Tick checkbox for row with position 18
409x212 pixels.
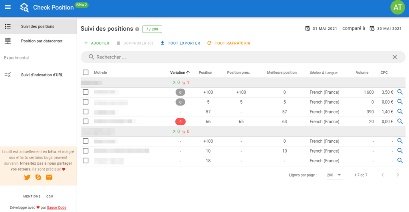[x=85, y=161]
